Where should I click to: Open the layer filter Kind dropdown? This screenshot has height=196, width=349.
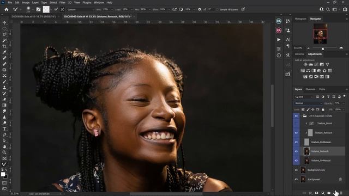click(304, 97)
